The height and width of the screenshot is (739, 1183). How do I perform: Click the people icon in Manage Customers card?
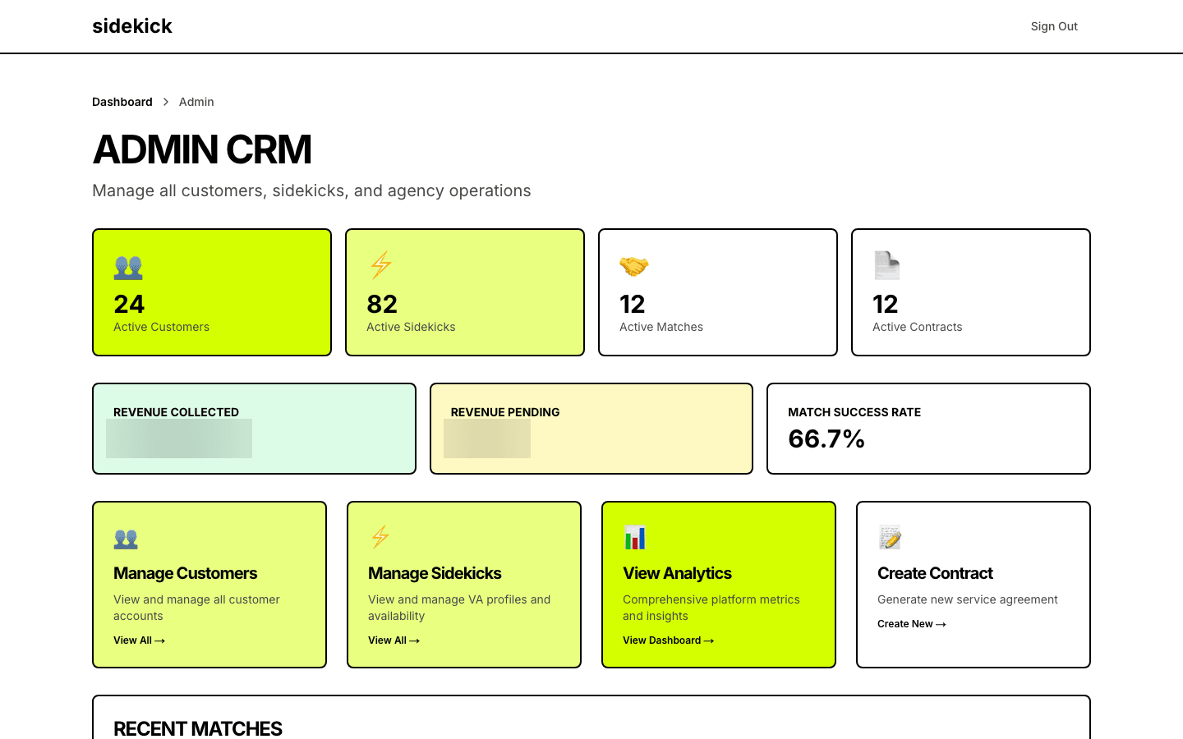click(126, 538)
